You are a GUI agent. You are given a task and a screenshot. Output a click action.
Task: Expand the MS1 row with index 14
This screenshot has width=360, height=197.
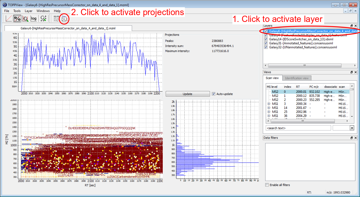(269, 108)
